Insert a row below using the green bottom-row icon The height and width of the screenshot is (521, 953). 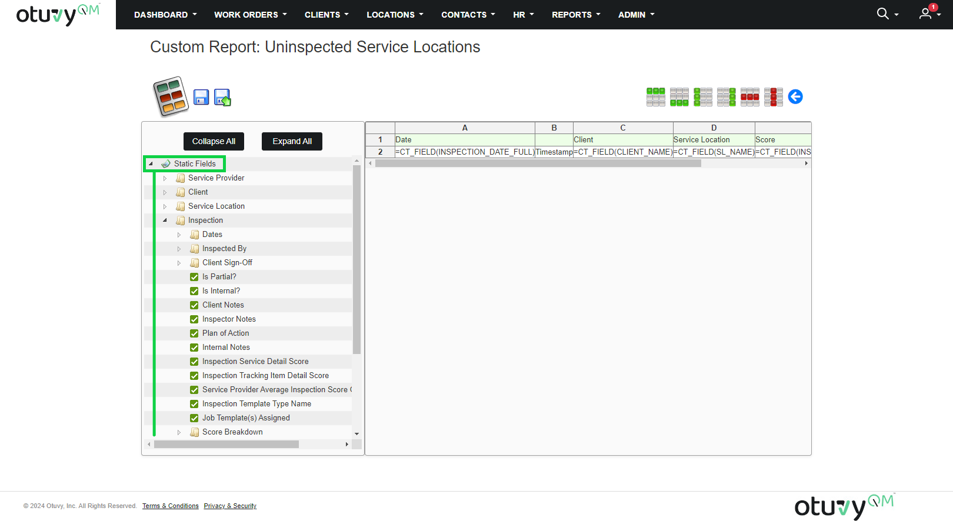pyautogui.click(x=679, y=97)
